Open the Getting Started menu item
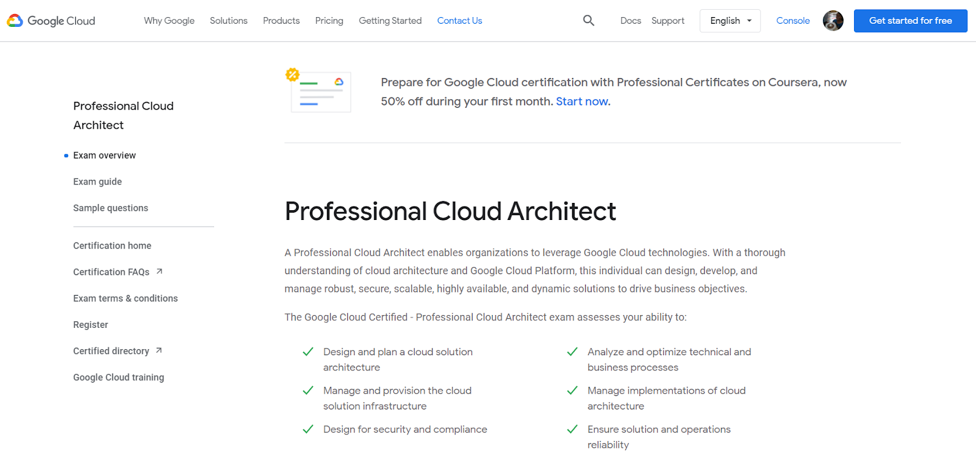 click(x=390, y=21)
